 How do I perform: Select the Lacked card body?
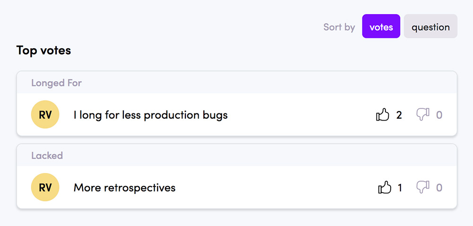click(237, 187)
